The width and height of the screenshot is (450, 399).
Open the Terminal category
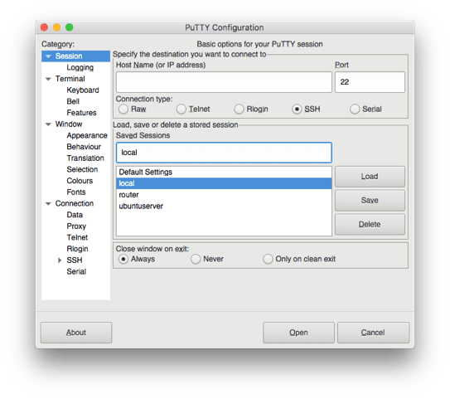pyautogui.click(x=70, y=79)
